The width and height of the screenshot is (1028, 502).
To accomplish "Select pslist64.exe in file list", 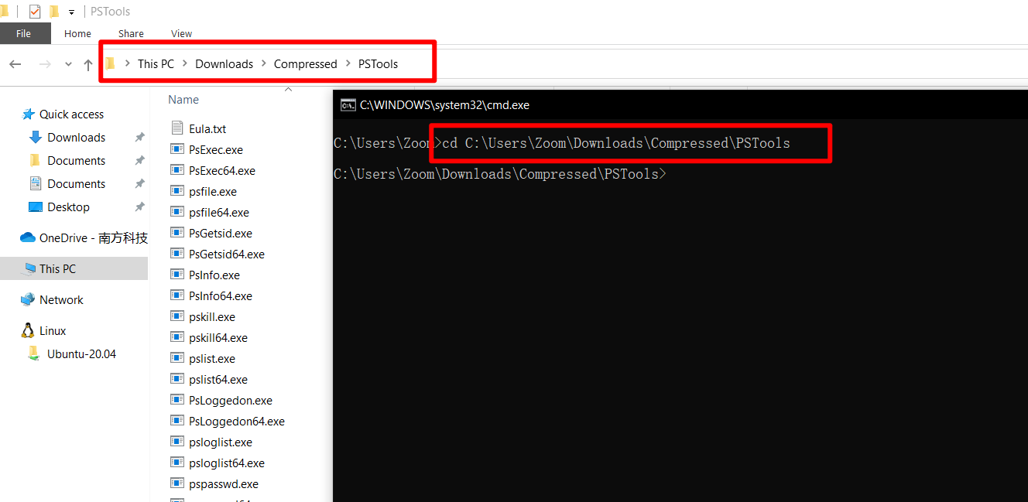I will 218,380.
